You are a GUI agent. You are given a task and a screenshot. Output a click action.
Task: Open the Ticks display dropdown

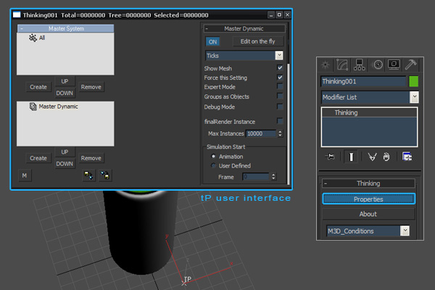point(279,56)
